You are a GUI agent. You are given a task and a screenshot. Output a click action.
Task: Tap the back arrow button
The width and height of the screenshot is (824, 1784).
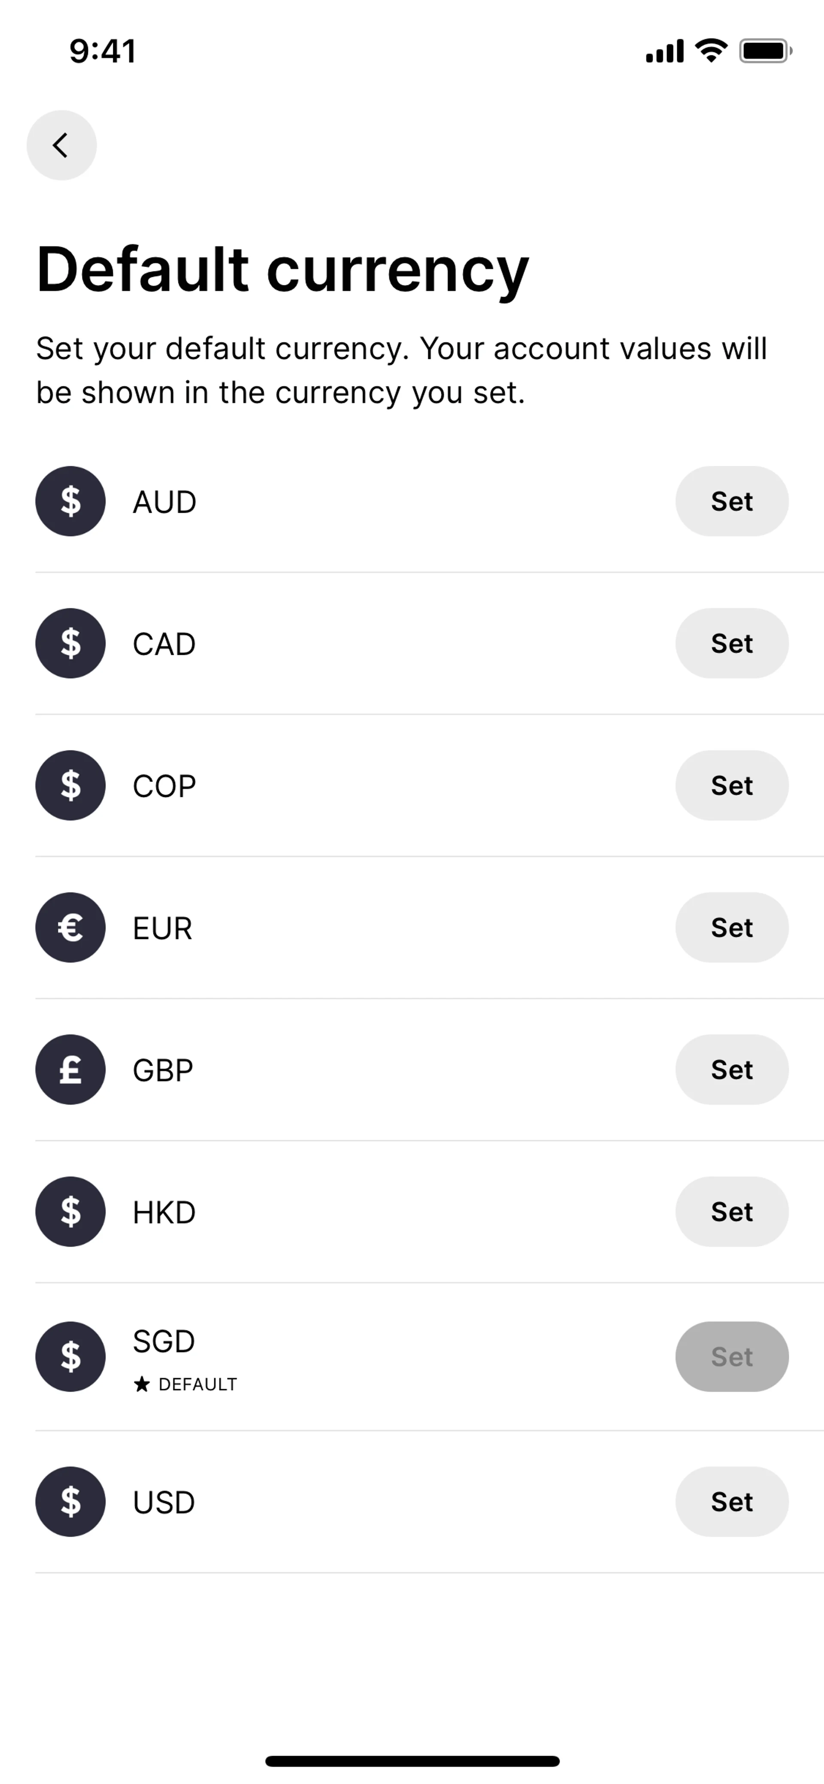point(61,145)
